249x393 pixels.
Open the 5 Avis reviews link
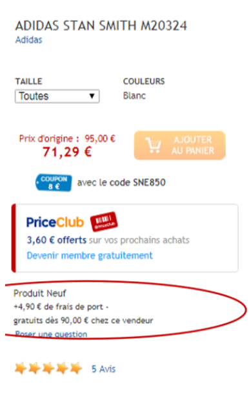(x=103, y=369)
